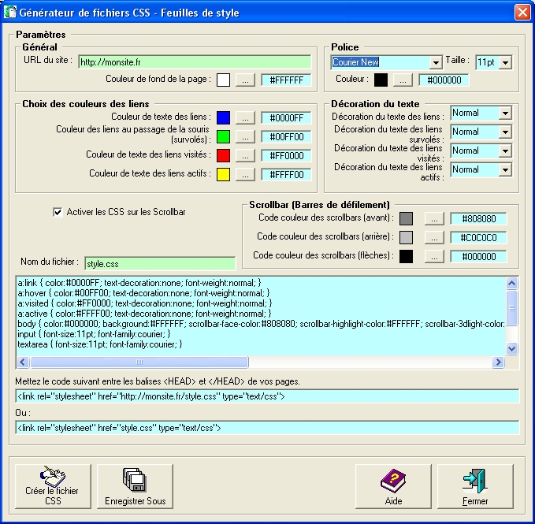Click browse button for page background color

point(246,80)
